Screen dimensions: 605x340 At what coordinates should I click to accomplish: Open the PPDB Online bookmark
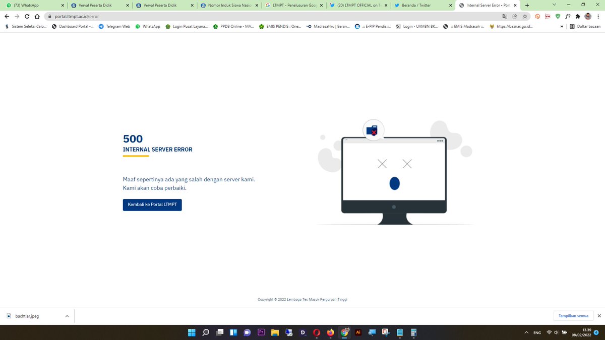pyautogui.click(x=233, y=26)
